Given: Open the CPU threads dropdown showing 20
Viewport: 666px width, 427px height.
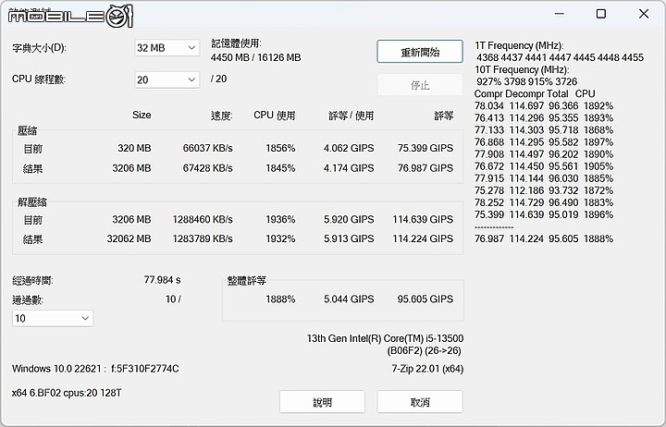Looking at the screenshot, I should click(166, 79).
